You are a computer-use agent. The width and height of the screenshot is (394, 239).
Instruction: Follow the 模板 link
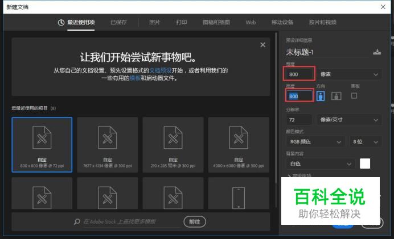tap(135, 78)
